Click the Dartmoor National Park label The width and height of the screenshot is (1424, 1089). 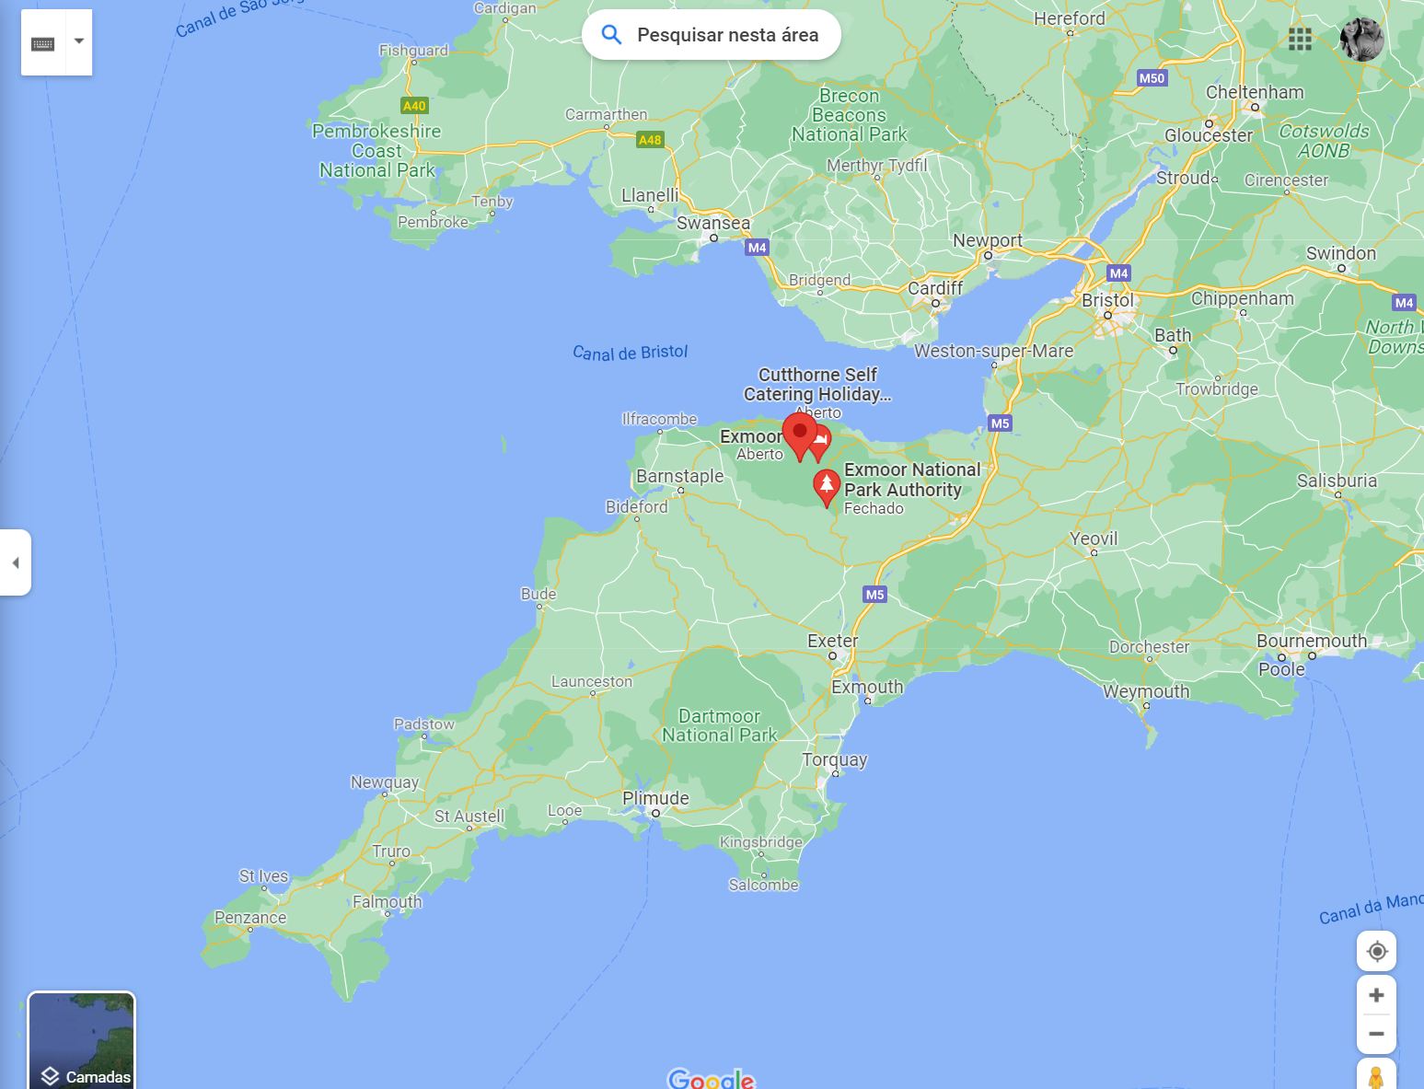tap(719, 725)
